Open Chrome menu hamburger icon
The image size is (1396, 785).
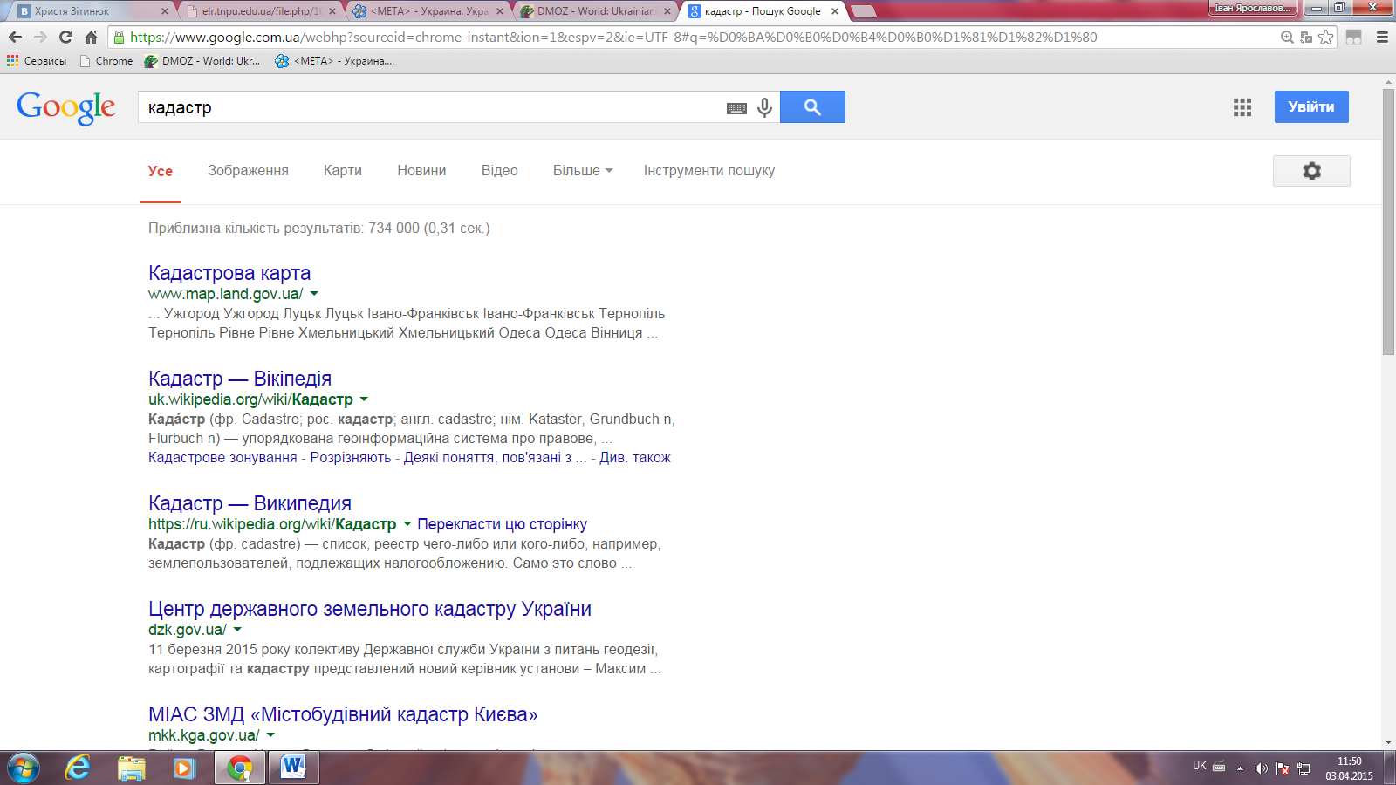point(1382,37)
